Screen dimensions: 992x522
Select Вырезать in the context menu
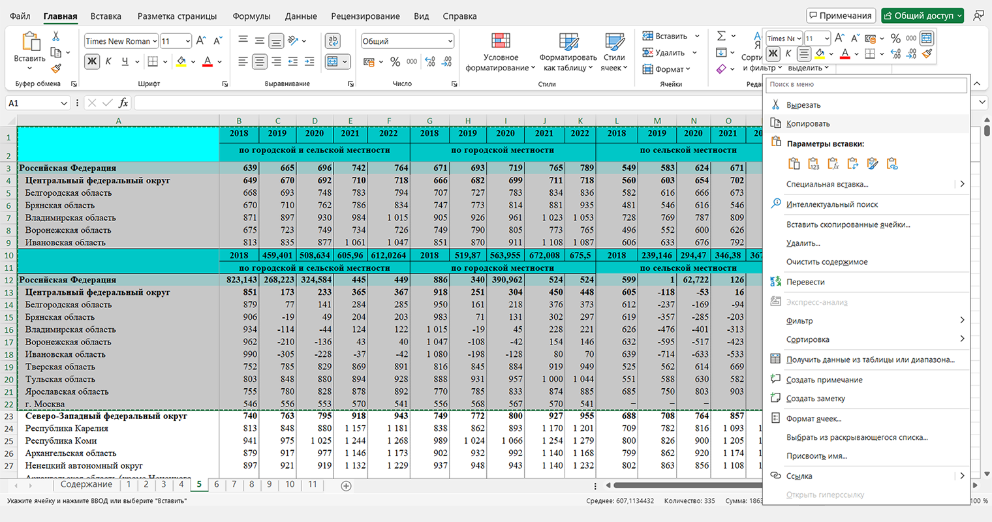pyautogui.click(x=865, y=104)
